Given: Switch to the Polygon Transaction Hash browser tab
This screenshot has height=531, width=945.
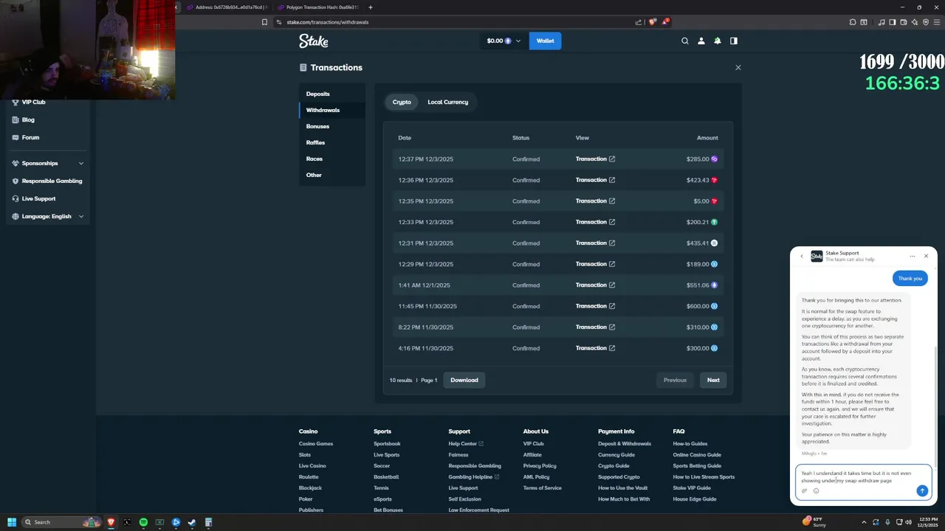Looking at the screenshot, I should click(x=318, y=7).
